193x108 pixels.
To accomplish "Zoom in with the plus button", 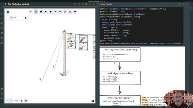I will [x=11, y=101].
